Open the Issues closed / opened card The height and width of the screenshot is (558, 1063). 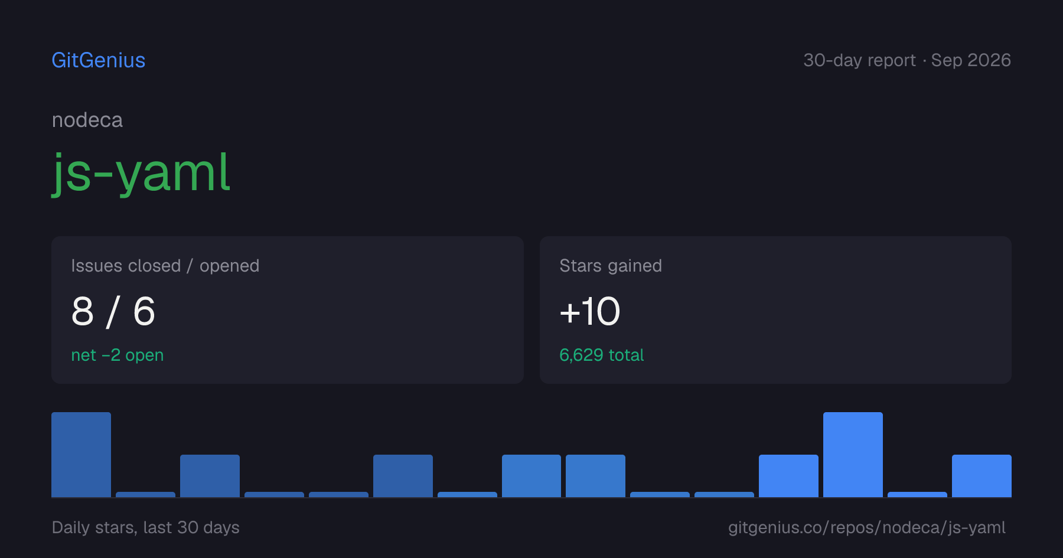(x=288, y=310)
